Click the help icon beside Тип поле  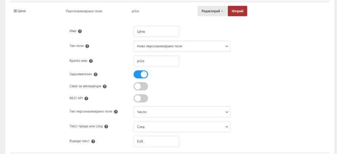pos(87,46)
